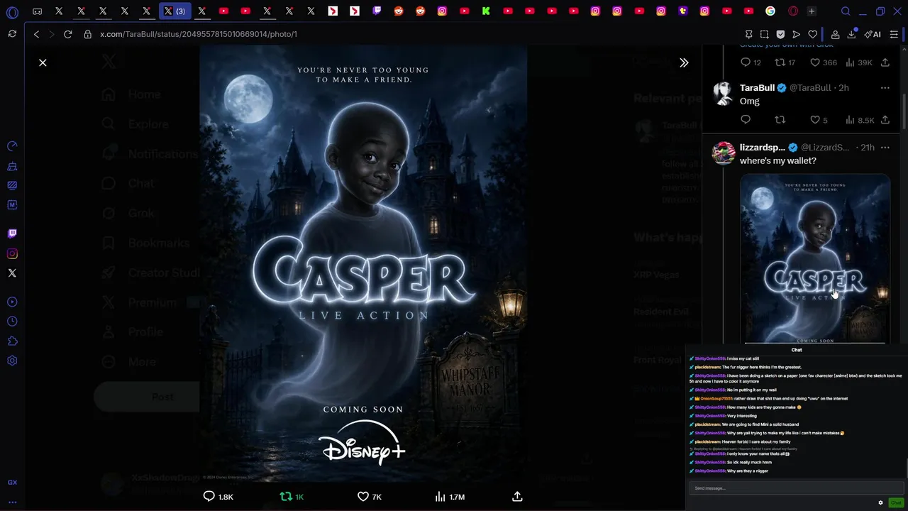908x511 pixels.
Task: Close the photo viewer with the X icon
Action: tap(43, 62)
